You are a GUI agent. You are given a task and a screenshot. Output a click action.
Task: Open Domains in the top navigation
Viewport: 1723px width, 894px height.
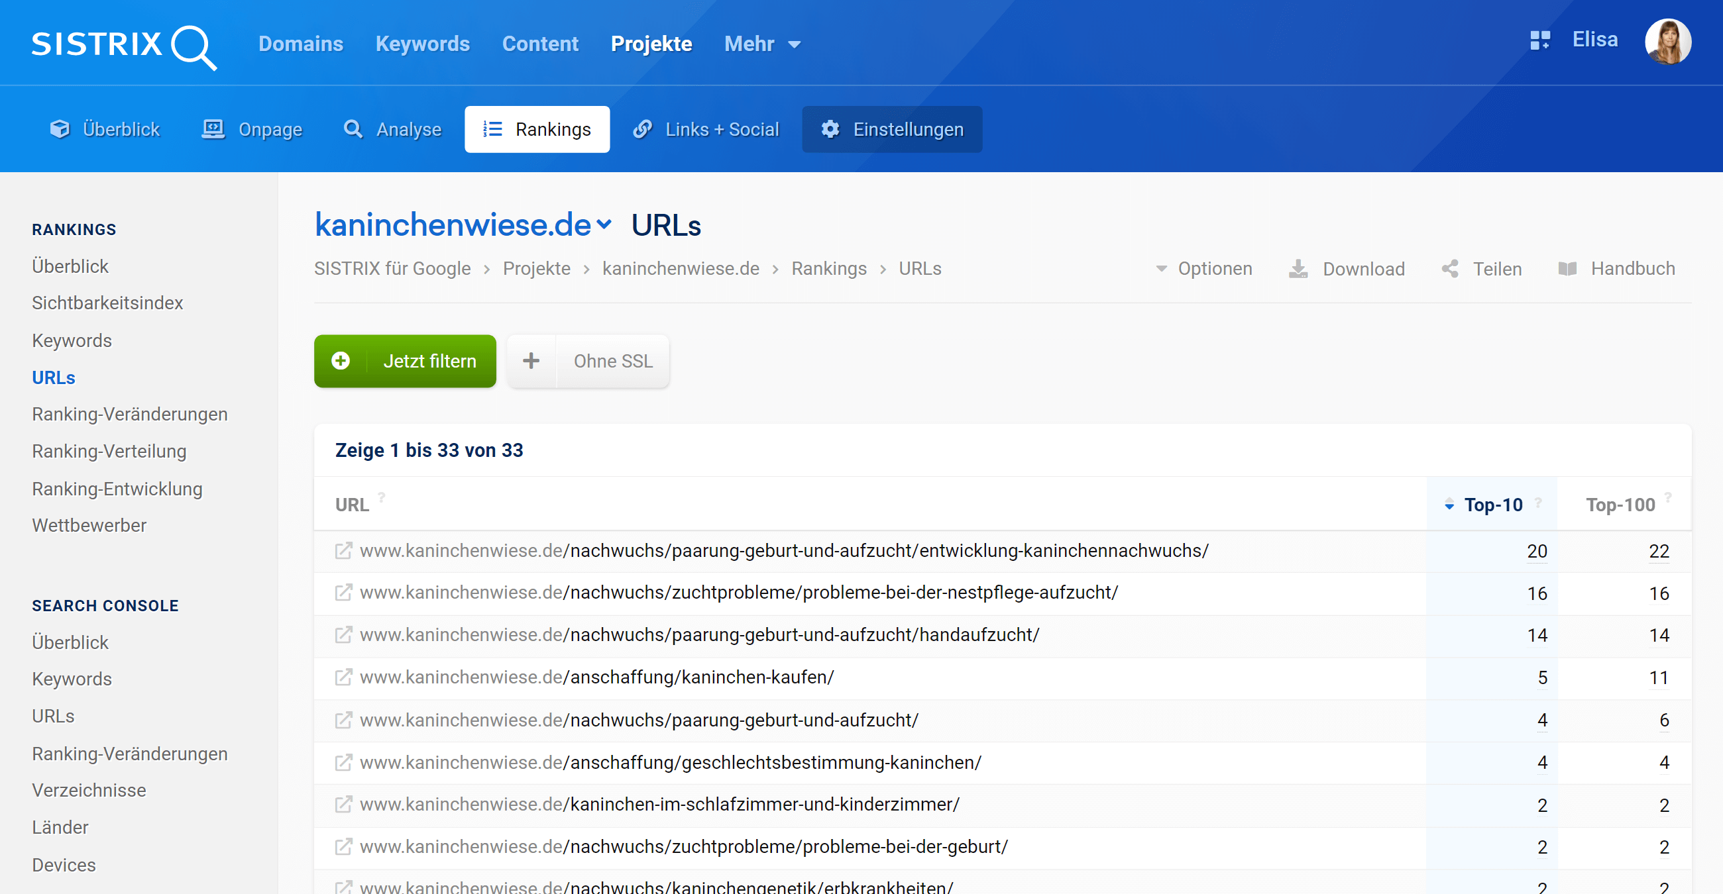(301, 44)
